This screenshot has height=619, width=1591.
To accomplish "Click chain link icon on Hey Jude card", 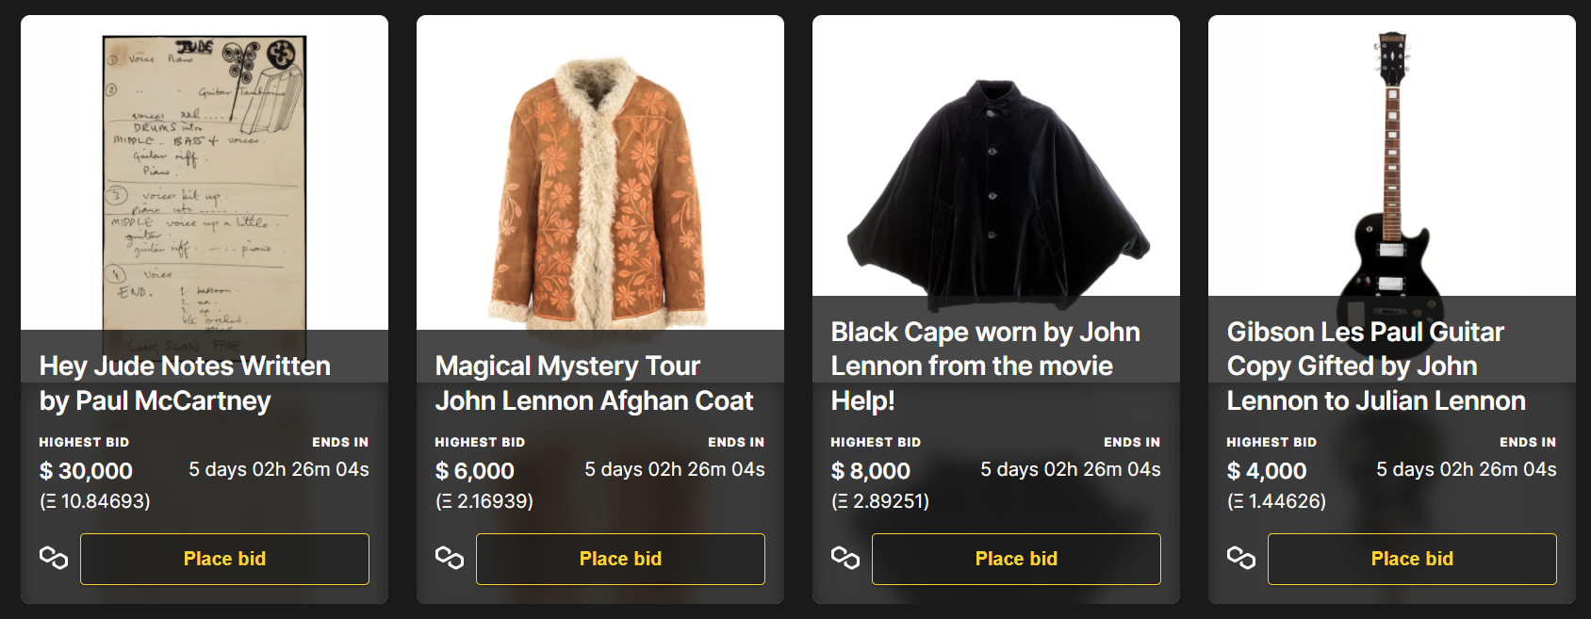I will pyautogui.click(x=54, y=558).
